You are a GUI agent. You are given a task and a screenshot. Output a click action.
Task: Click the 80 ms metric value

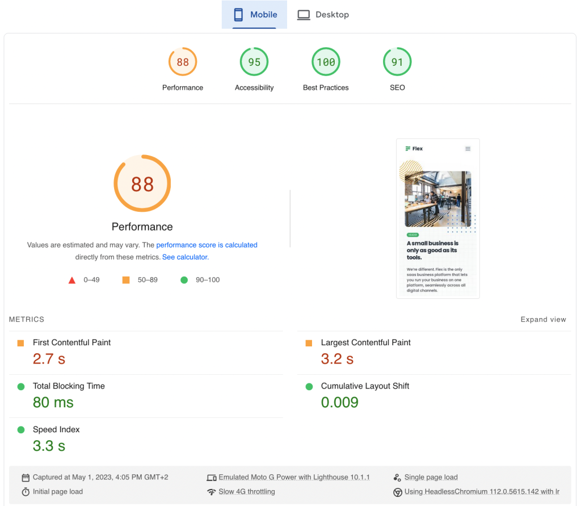pos(53,402)
